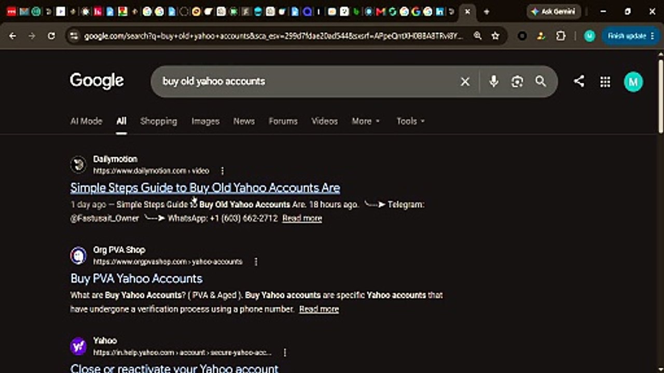The width and height of the screenshot is (664, 373).
Task: Open Ask Gemini button
Action: pyautogui.click(x=554, y=11)
